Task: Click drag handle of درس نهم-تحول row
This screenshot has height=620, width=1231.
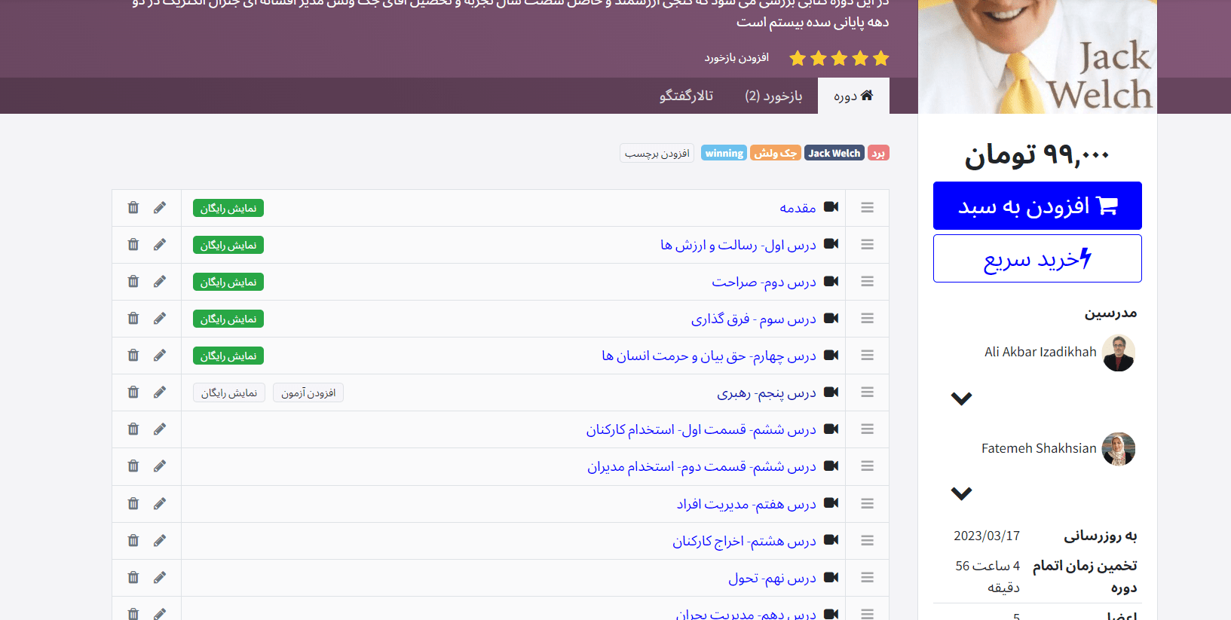Action: pyautogui.click(x=868, y=577)
